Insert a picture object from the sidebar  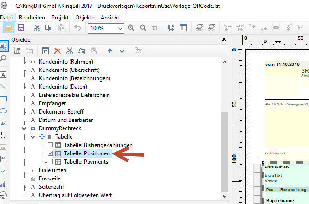coord(3,123)
